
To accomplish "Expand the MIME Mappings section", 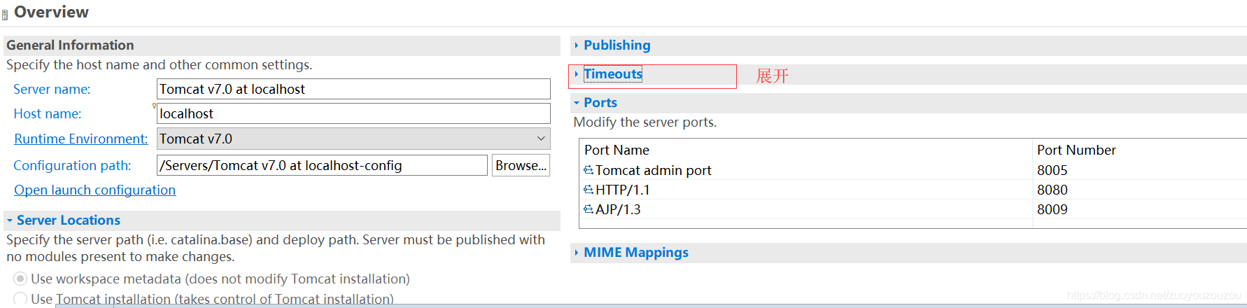I will (635, 253).
